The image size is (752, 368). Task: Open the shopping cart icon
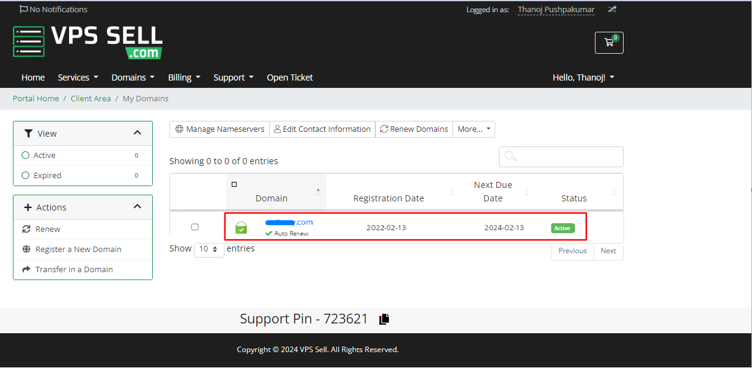pyautogui.click(x=609, y=43)
